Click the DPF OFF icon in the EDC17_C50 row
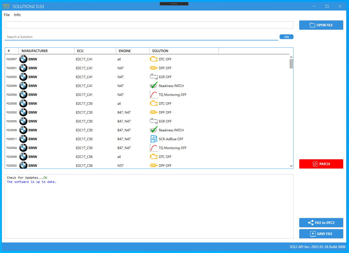The height and width of the screenshot is (253, 349). point(154,112)
